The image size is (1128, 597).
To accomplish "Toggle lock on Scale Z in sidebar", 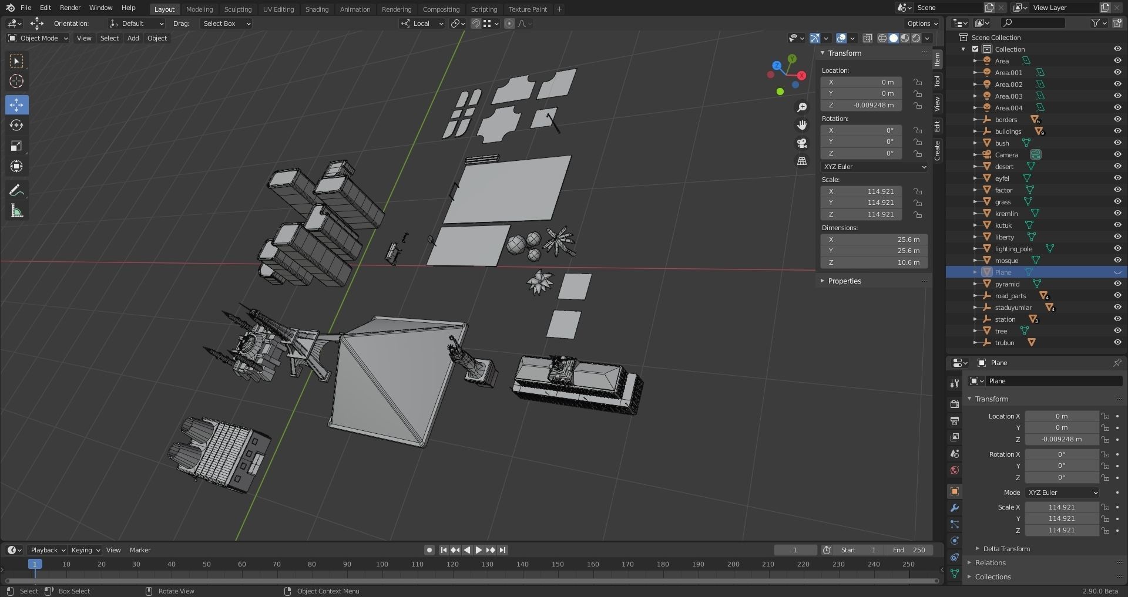I will pyautogui.click(x=917, y=214).
